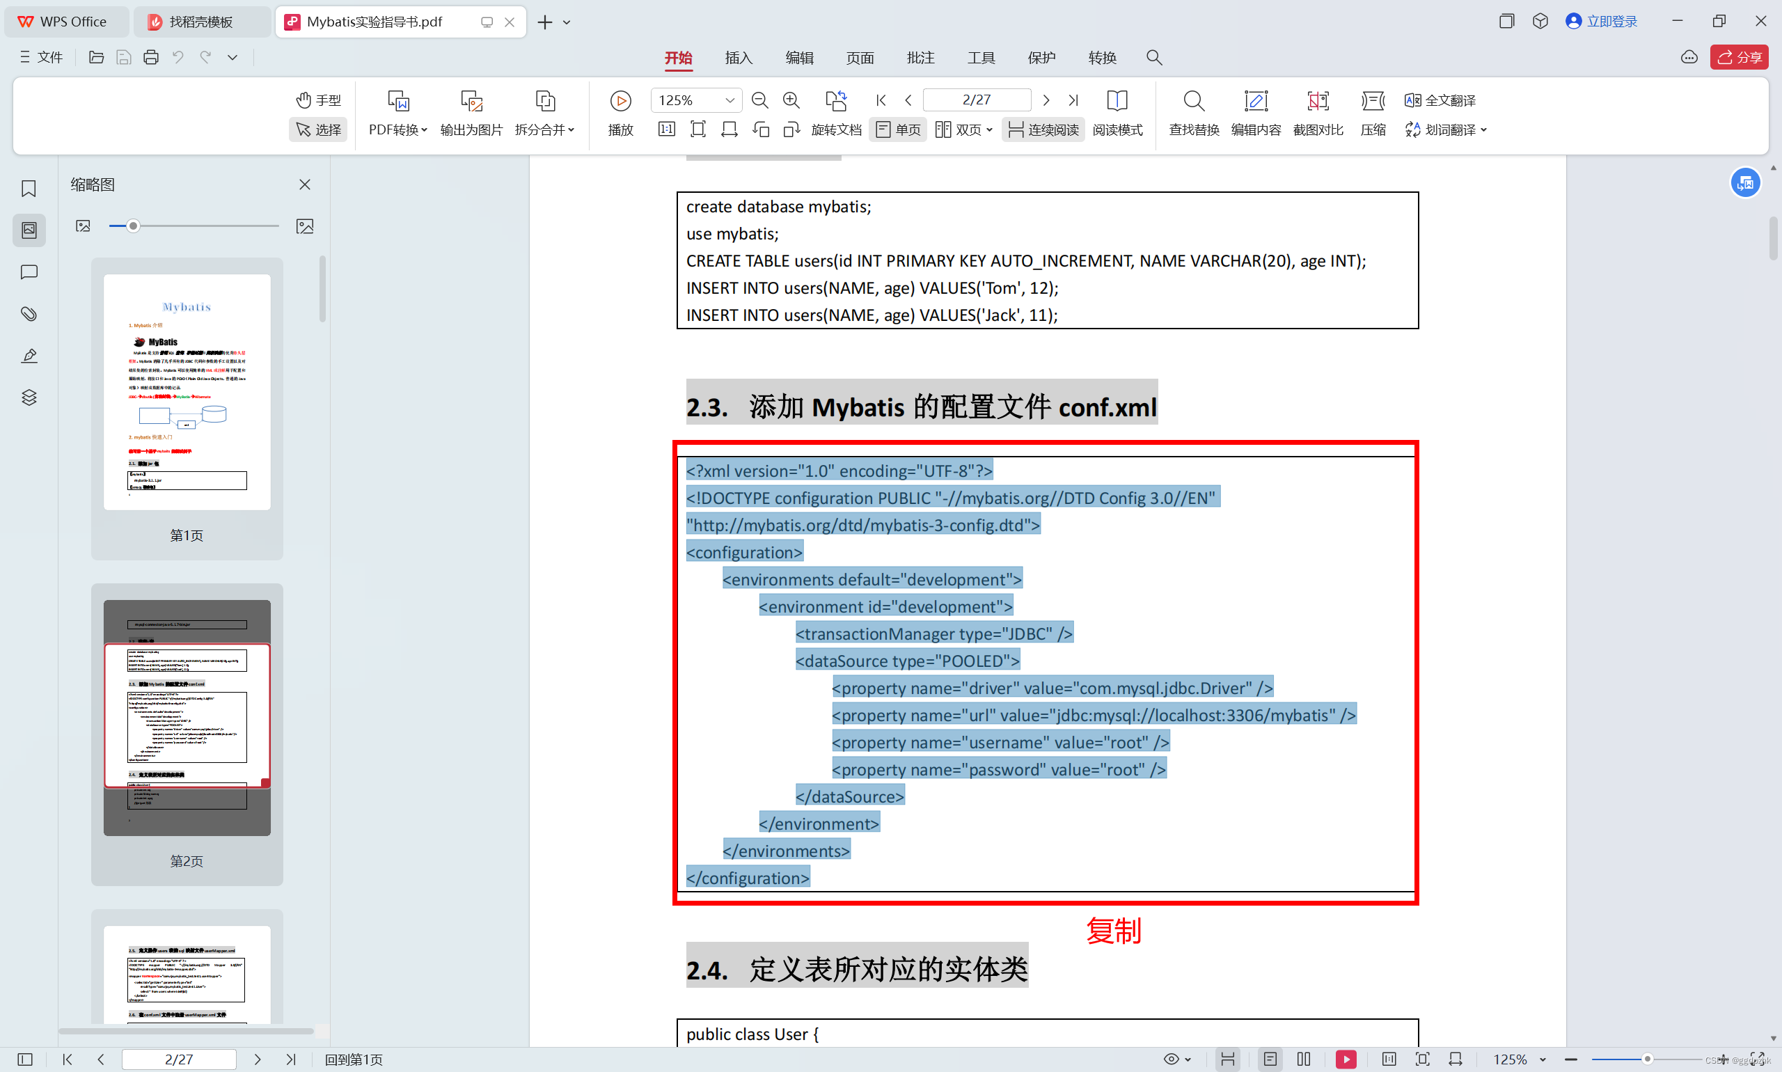Click the 分享 share button
The width and height of the screenshot is (1782, 1072).
pos(1740,57)
